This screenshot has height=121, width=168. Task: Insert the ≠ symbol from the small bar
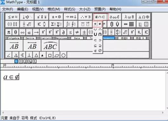77,32
